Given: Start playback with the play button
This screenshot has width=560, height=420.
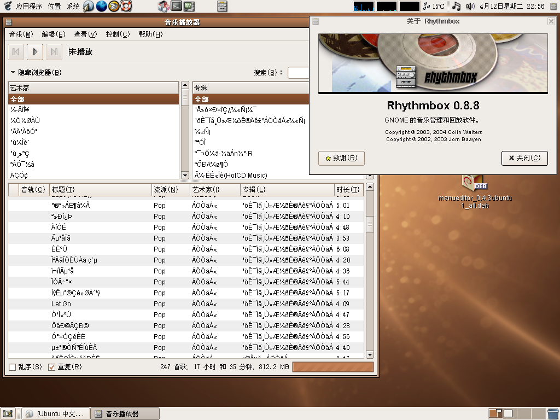Looking at the screenshot, I should point(34,52).
